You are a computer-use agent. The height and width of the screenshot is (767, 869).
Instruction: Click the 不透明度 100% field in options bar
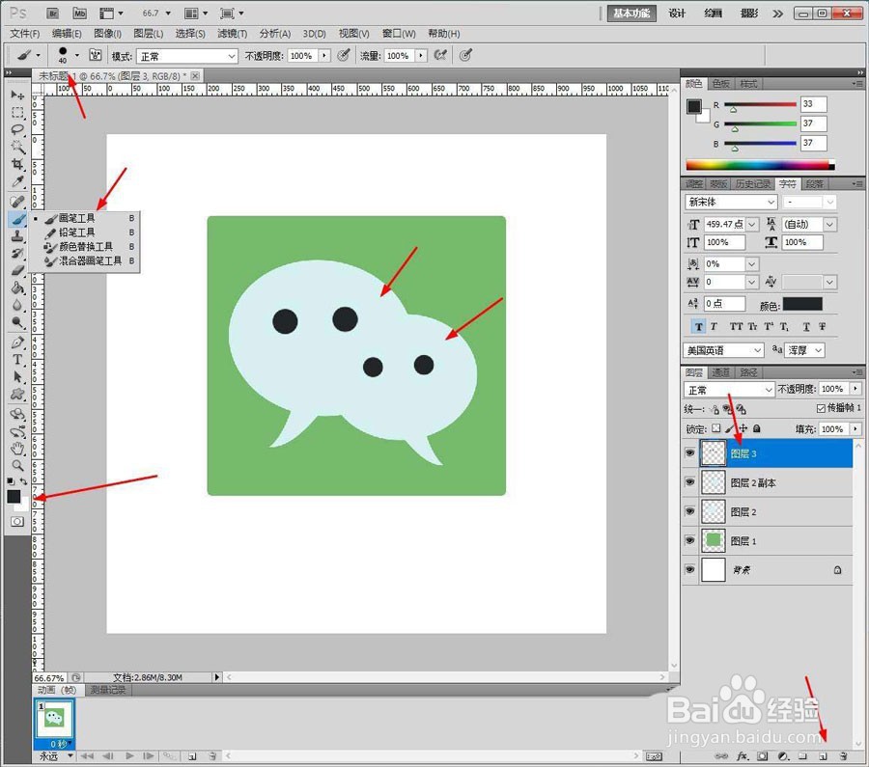point(302,56)
